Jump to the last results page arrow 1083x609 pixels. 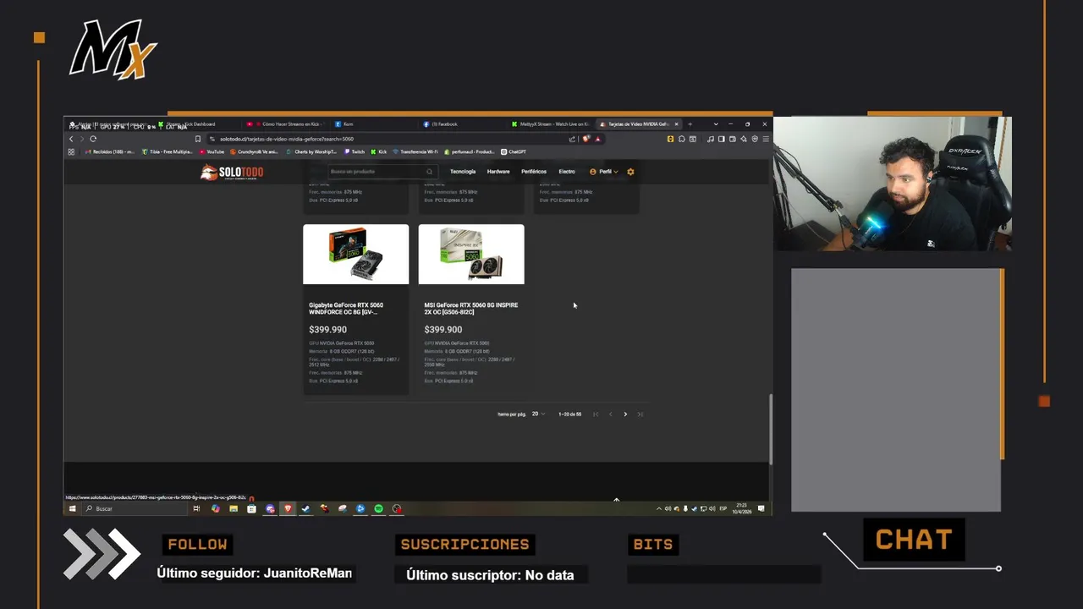pos(640,414)
